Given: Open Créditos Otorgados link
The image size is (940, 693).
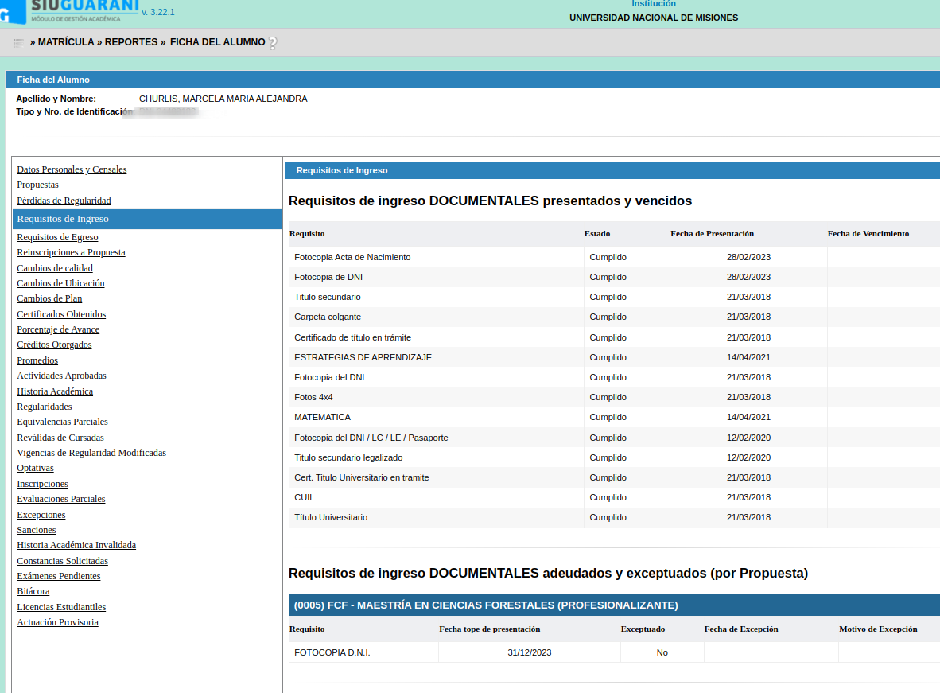Looking at the screenshot, I should (x=55, y=345).
